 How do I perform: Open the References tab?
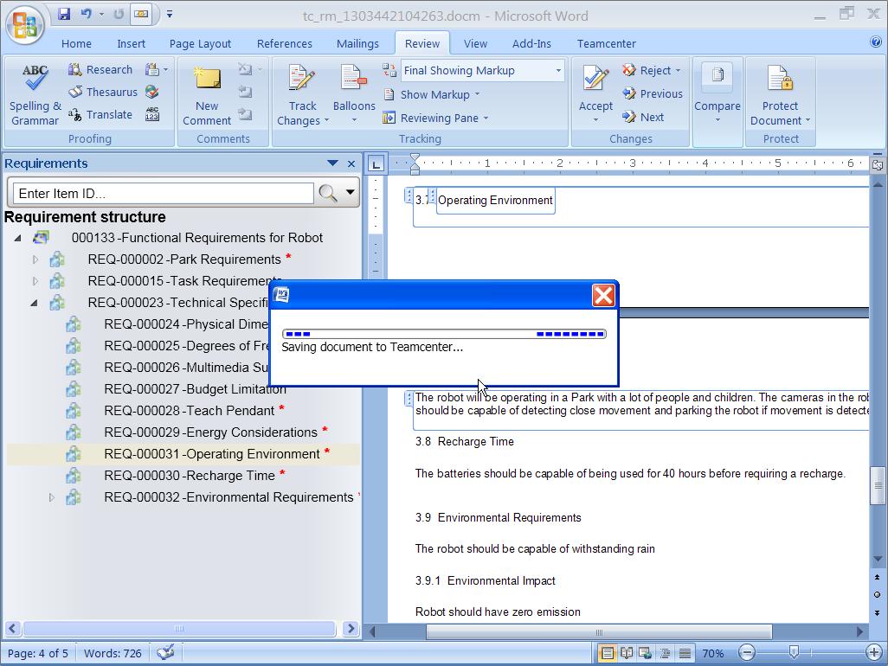click(x=284, y=43)
